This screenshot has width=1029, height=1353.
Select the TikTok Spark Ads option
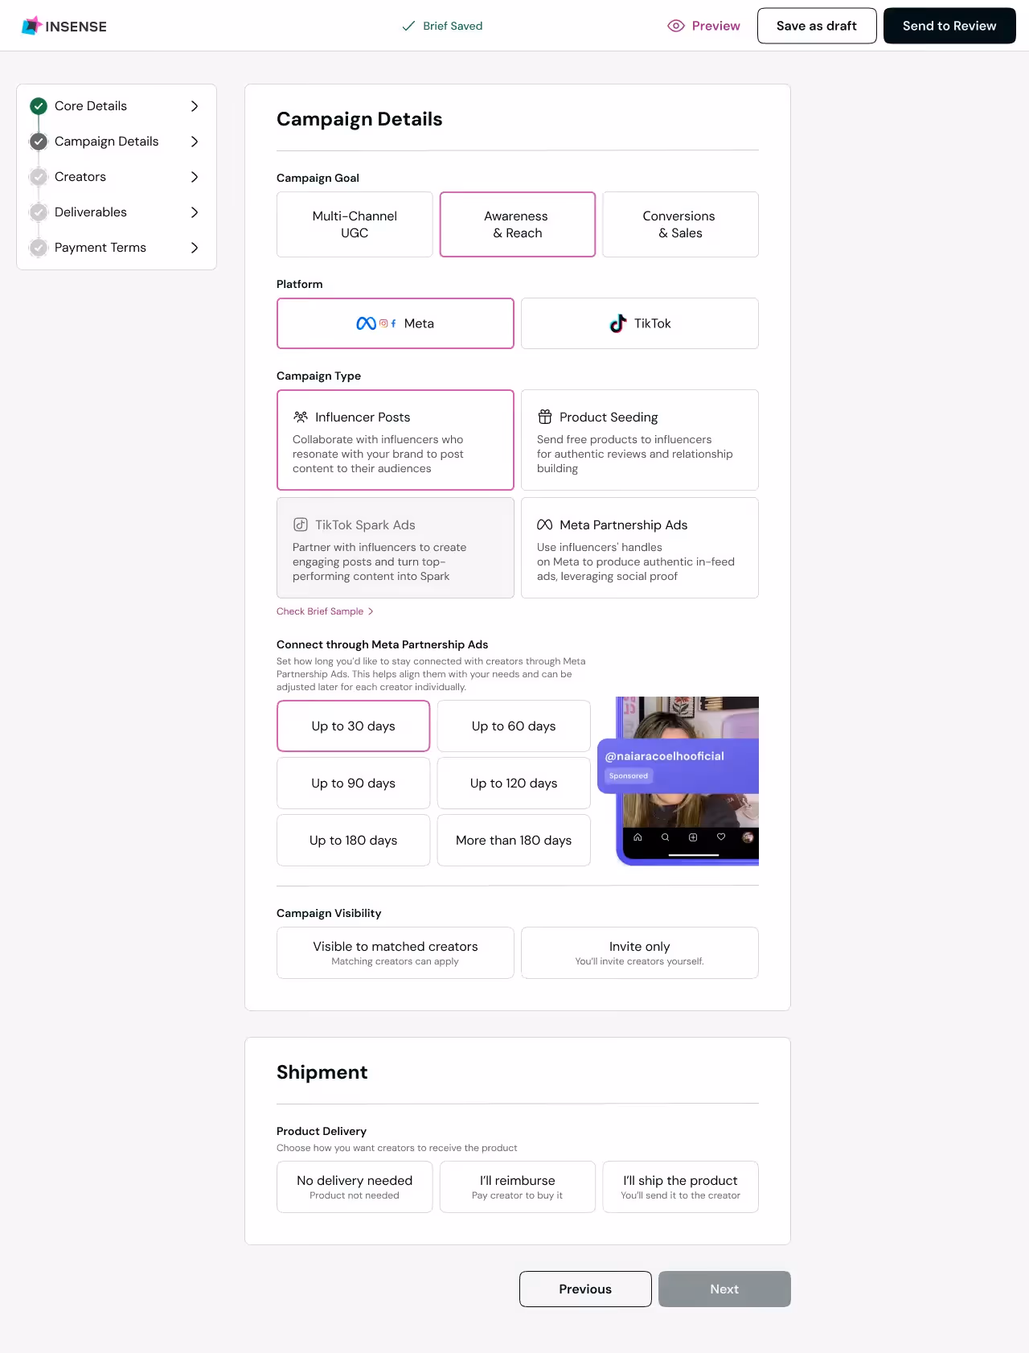click(x=396, y=548)
